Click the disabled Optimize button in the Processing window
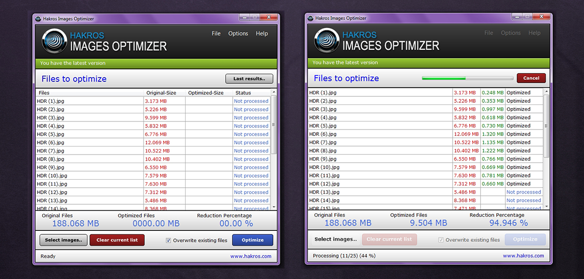Viewport: 584px width, 279px height. pyautogui.click(x=525, y=239)
